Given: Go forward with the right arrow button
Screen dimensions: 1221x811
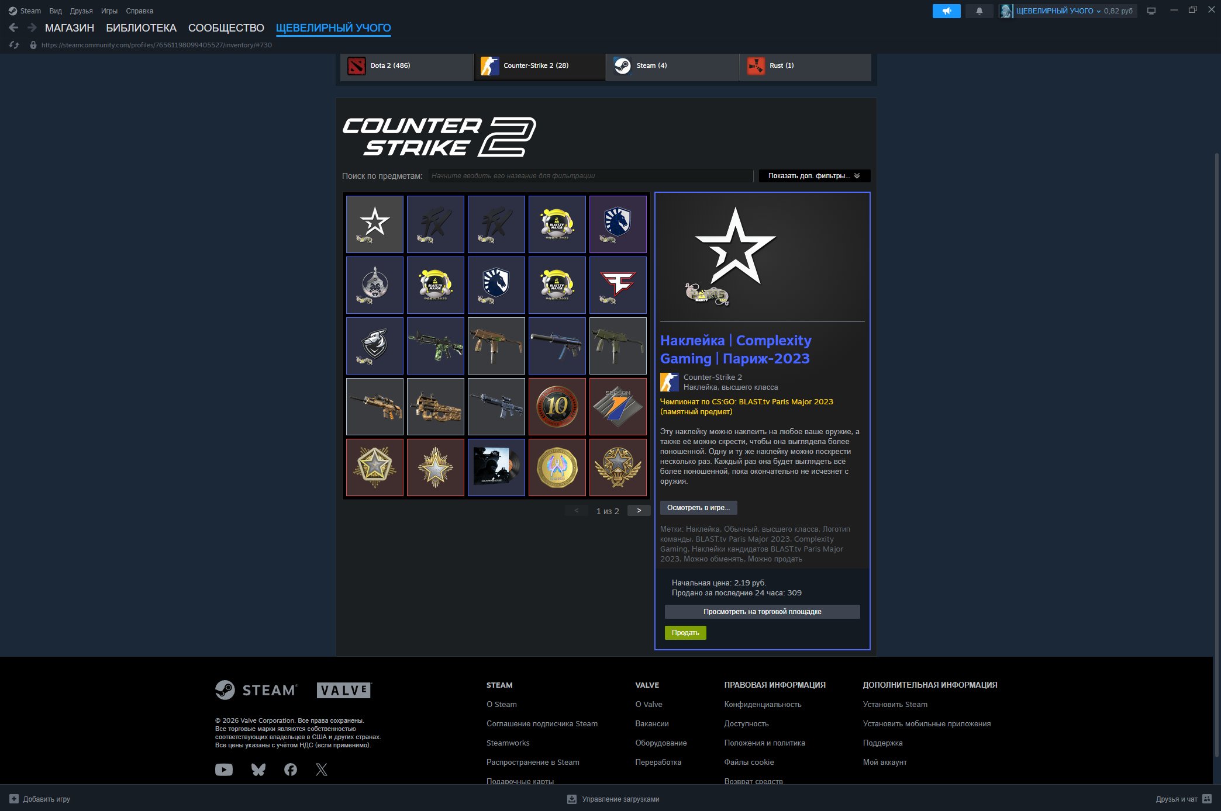Looking at the screenshot, I should point(32,27).
